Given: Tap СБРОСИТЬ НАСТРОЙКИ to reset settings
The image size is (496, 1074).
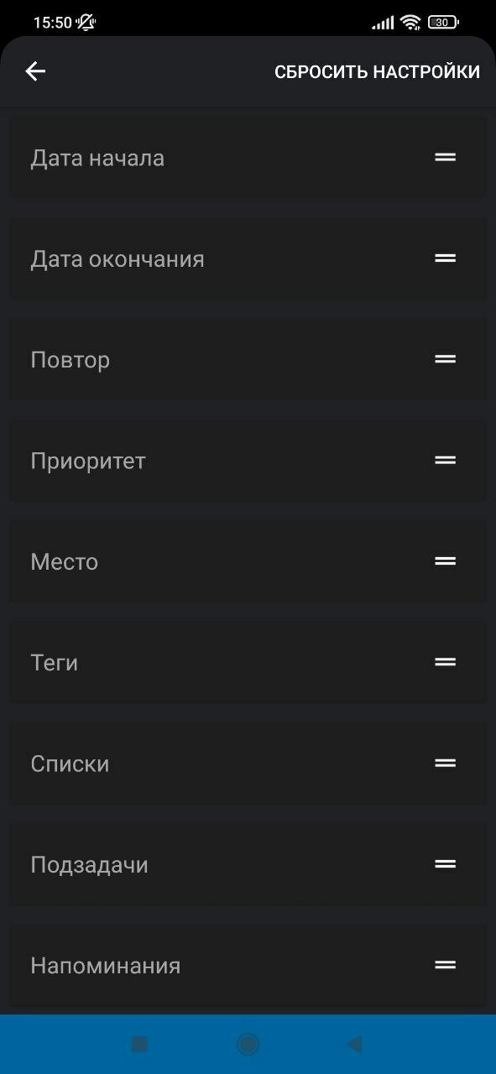Looking at the screenshot, I should tap(378, 72).
